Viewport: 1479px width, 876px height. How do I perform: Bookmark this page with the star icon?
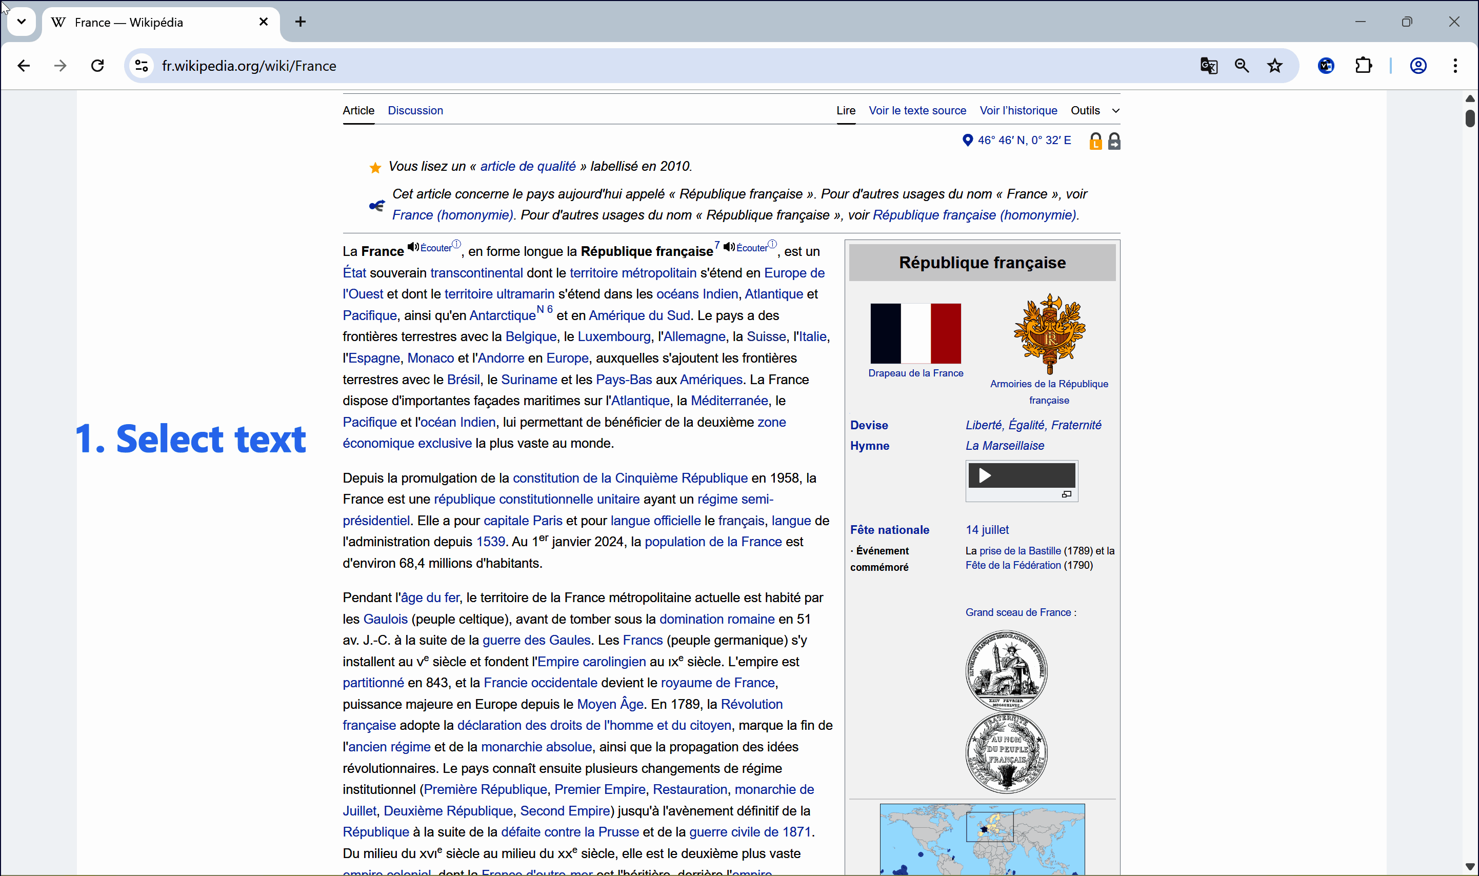click(x=1275, y=66)
